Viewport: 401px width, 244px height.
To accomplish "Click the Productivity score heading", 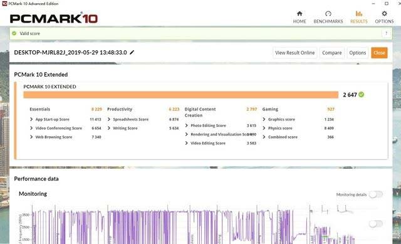I will 120,109.
